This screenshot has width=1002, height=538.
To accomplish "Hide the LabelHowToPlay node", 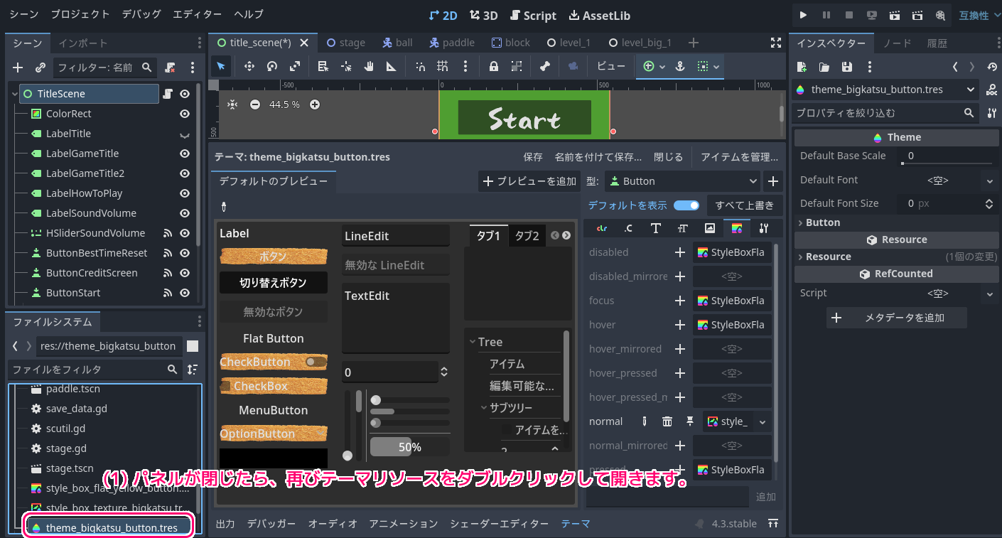I will click(x=185, y=193).
